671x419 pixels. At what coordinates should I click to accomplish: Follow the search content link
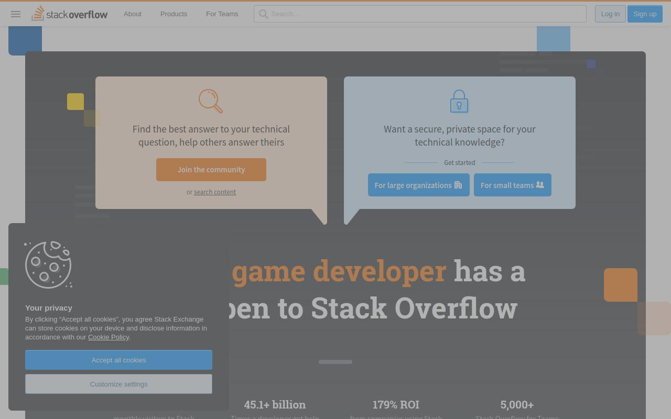coord(215,192)
